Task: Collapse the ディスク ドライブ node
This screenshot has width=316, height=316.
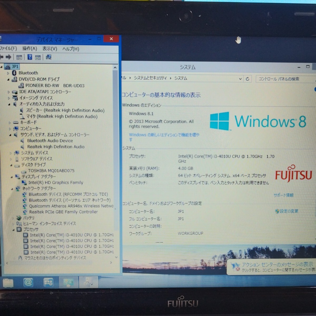Action: tap(11, 165)
